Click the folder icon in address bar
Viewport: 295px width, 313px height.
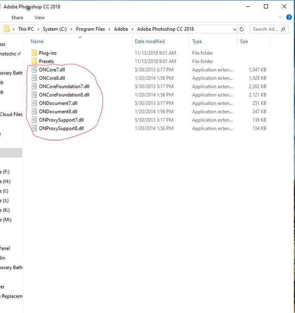click(7, 29)
